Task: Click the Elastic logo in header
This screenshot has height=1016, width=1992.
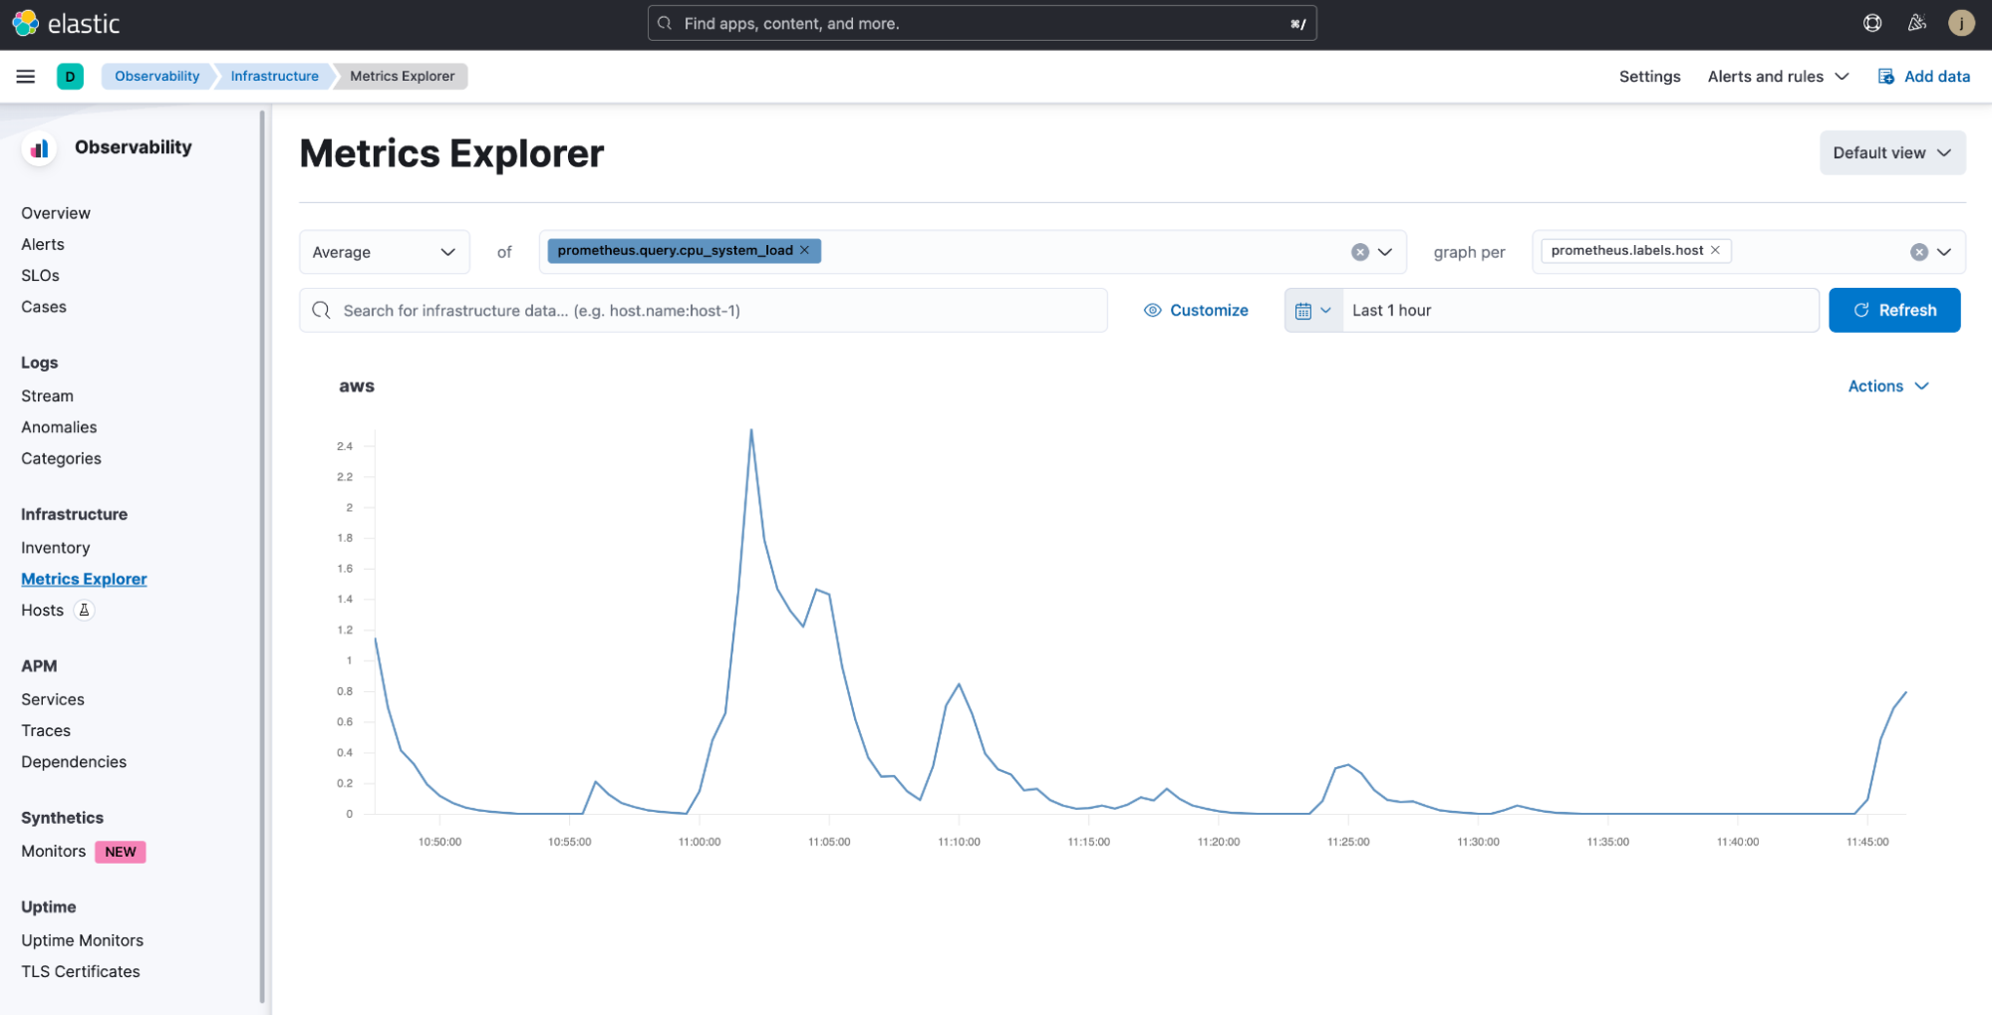Action: click(66, 24)
